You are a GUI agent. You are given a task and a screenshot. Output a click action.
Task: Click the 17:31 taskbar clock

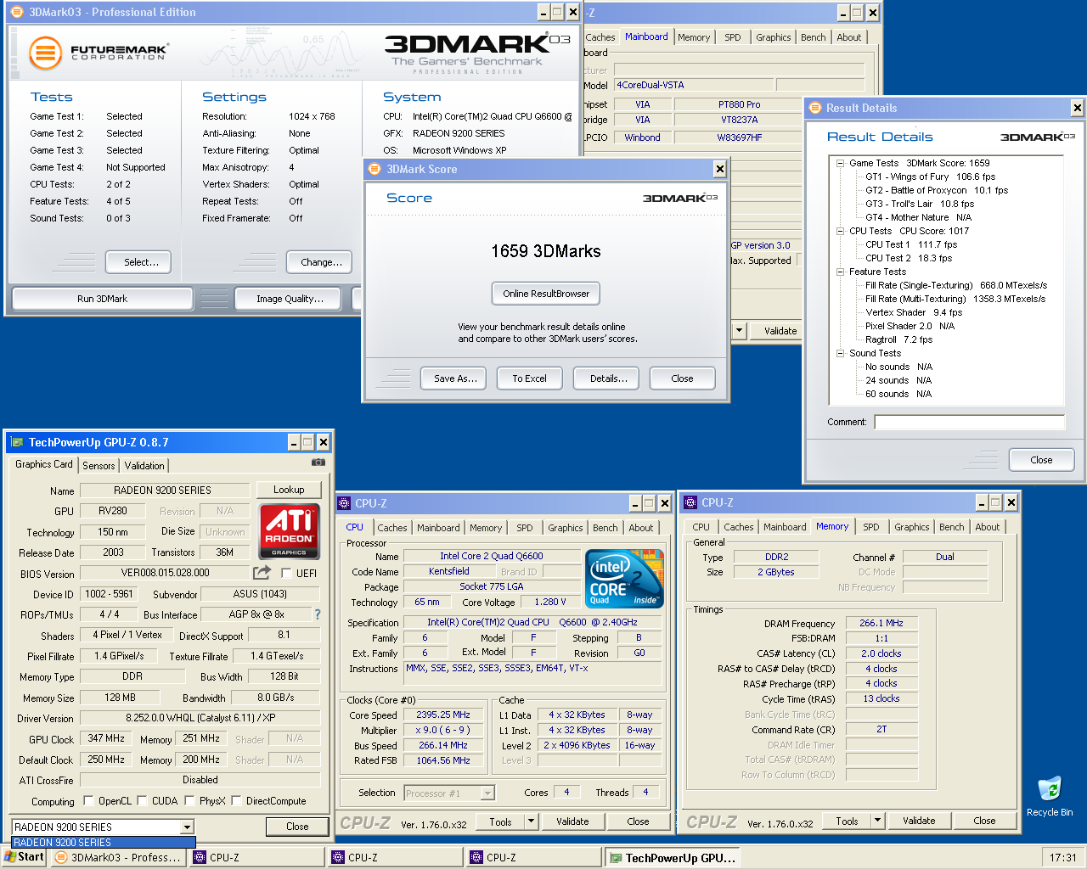1062,858
